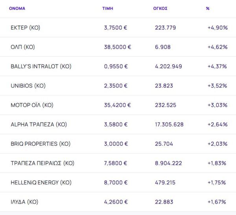Select the ΙΛΥΔΑ (ΚΟ) stock row name
236x215 pixels.
24,202
